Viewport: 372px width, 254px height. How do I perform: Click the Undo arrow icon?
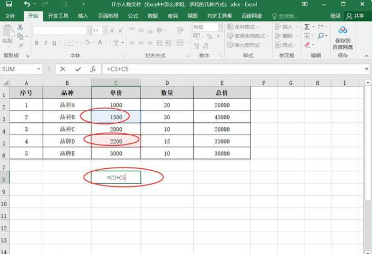[x=26, y=4]
